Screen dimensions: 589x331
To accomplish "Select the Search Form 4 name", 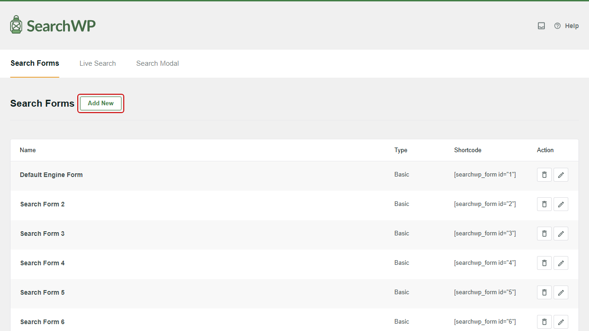I will (42, 263).
